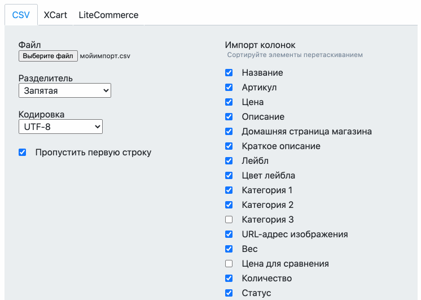Toggle URL-адрес изображения checkbox
Screen dimensions: 421x300
tap(229, 234)
